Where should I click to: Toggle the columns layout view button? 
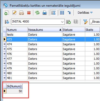click(x=62, y=13)
